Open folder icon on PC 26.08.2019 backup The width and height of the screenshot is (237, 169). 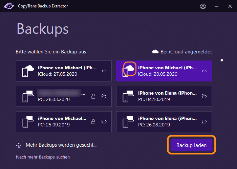coord(204,121)
